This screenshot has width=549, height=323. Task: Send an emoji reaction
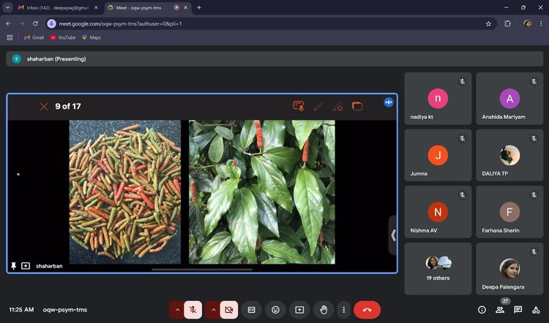tap(275, 310)
